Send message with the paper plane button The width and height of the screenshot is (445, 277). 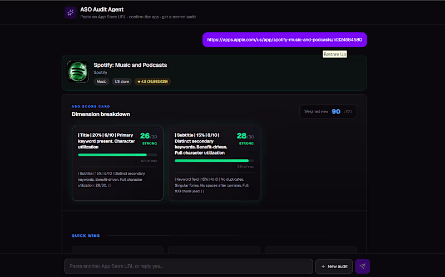tap(363, 266)
